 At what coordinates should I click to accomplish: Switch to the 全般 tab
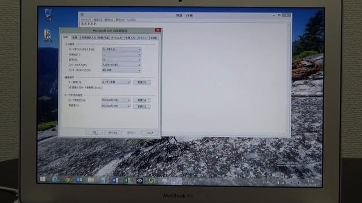tap(66, 37)
